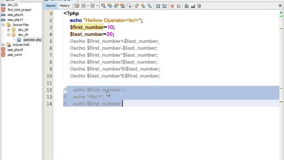
Task: Toggle rectangular selection icon
Action: tap(129, 6)
